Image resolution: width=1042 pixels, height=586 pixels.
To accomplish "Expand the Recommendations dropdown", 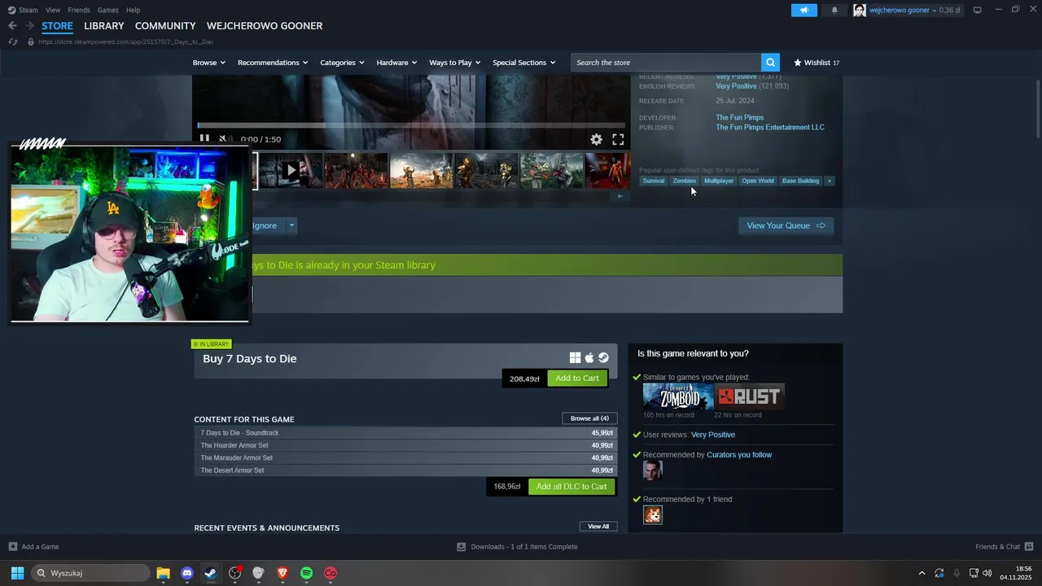I will click(x=273, y=63).
